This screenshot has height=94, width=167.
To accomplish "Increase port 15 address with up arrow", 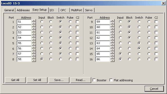I will click(112, 52).
